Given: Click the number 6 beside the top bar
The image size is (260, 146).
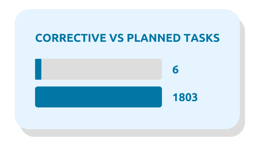Looking at the screenshot, I should coord(175,70).
